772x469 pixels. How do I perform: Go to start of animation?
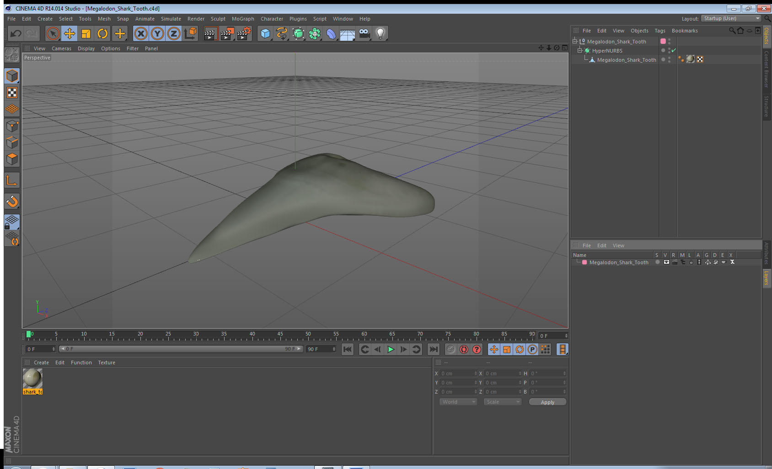pos(348,349)
